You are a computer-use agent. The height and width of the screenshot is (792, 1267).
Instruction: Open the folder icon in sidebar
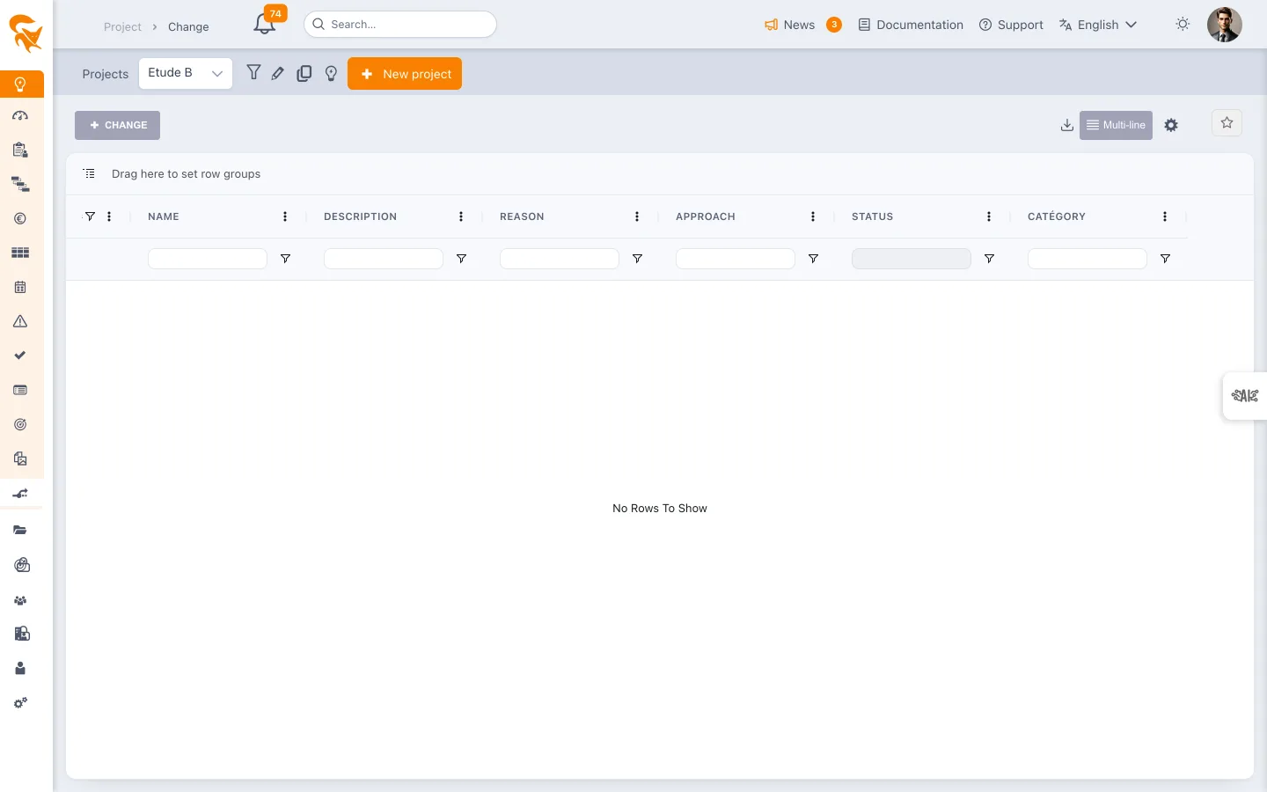[20, 530]
